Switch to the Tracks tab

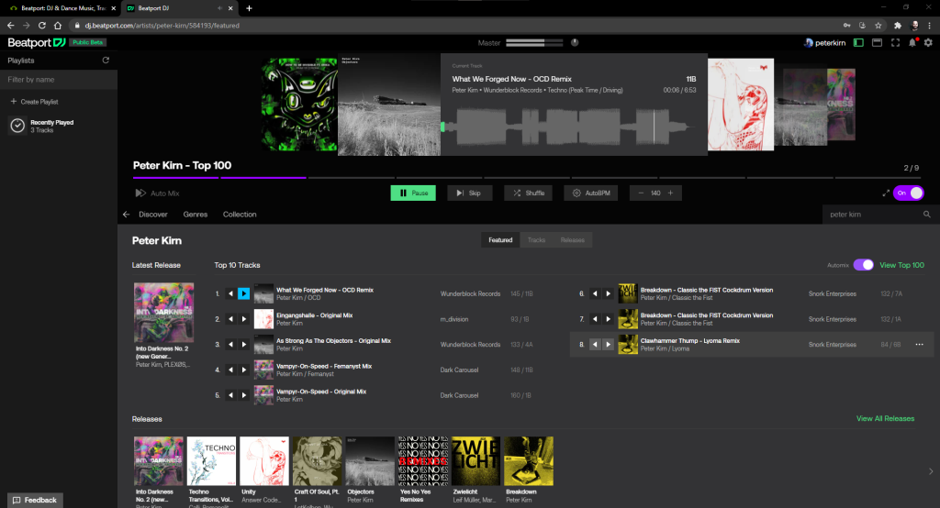pos(536,240)
